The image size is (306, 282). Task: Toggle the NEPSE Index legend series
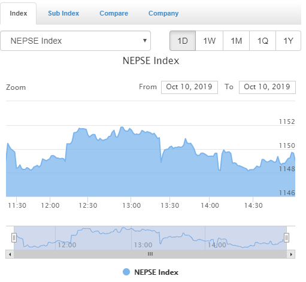150,272
